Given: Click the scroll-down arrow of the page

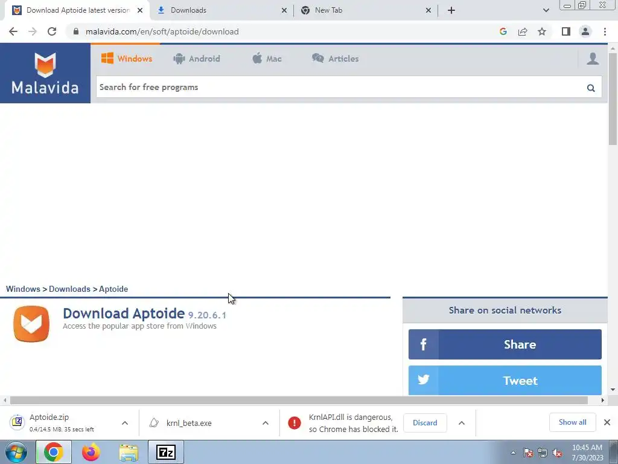Looking at the screenshot, I should (613, 390).
